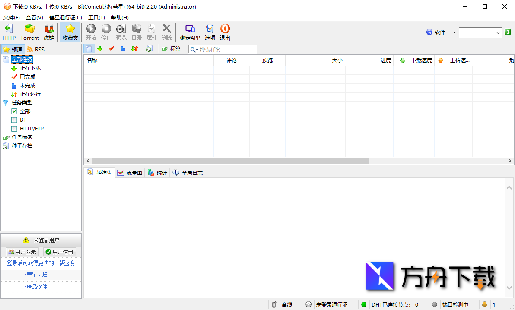The image size is (515, 310).
Task: Open the 彗星论坛 link
Action: point(37,275)
